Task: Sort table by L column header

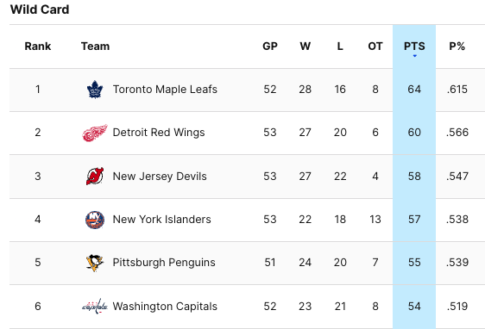Action: pyautogui.click(x=340, y=47)
